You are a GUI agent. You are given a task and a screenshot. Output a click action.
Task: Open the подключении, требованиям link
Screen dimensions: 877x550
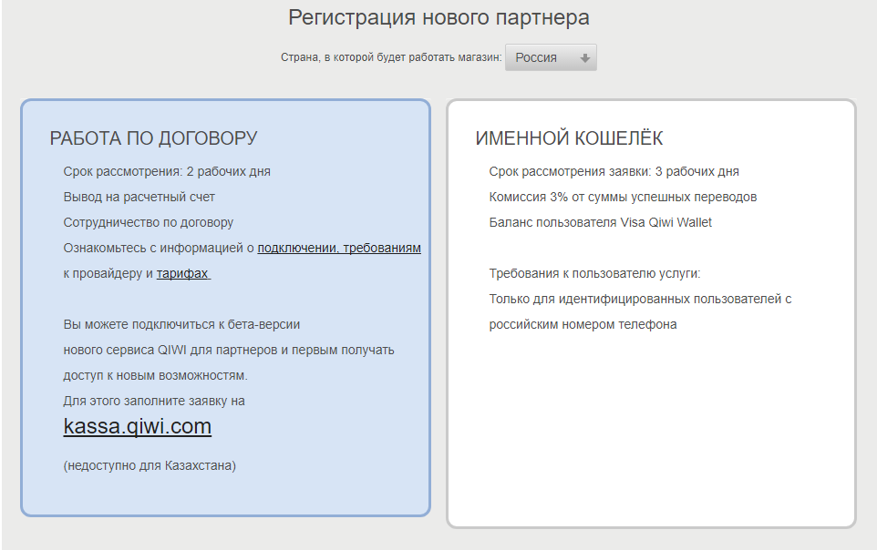(x=339, y=248)
